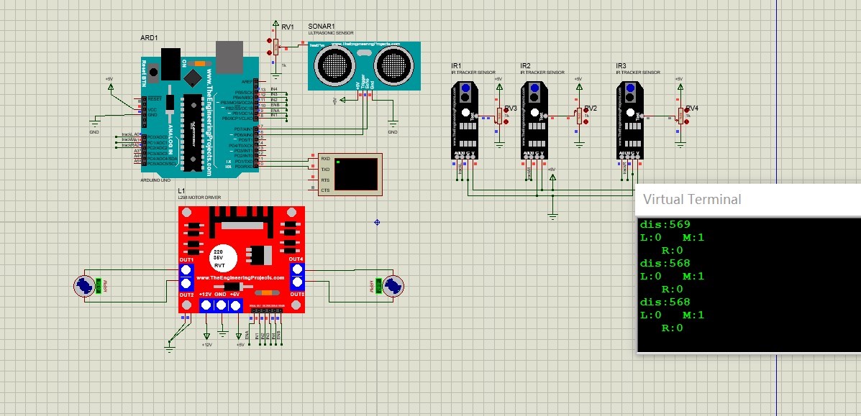Click the '220 35V RVT' capacitor on L298

pyautogui.click(x=222, y=257)
